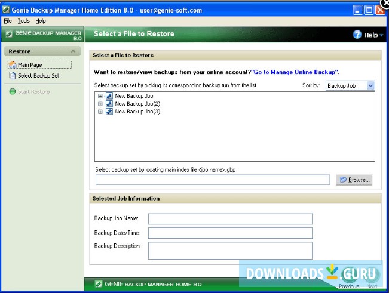Click the green Start Restore icon
Screen dimensions: 389x293
pos(13,92)
